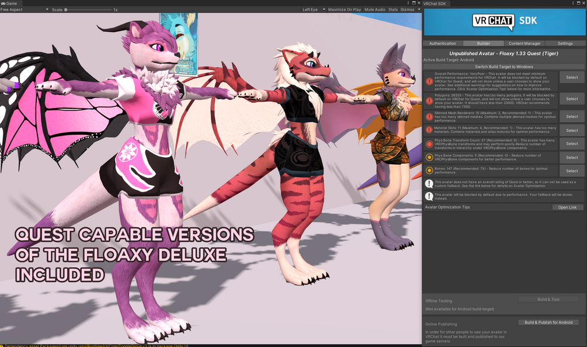This screenshot has width=587, height=347.
Task: Open the Left Eye dropdown
Action: click(314, 10)
